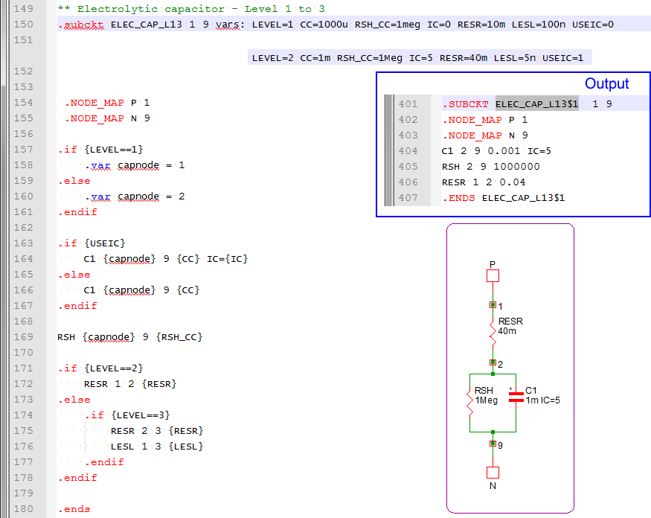Click the {LEVEL==3} condition text

click(138, 415)
